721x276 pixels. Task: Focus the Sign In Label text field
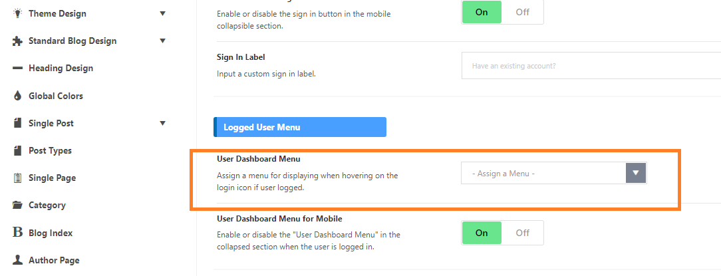591,65
